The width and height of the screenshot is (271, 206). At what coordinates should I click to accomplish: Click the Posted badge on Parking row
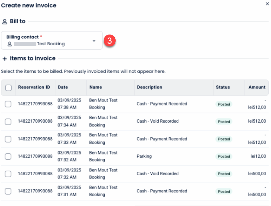click(224, 156)
